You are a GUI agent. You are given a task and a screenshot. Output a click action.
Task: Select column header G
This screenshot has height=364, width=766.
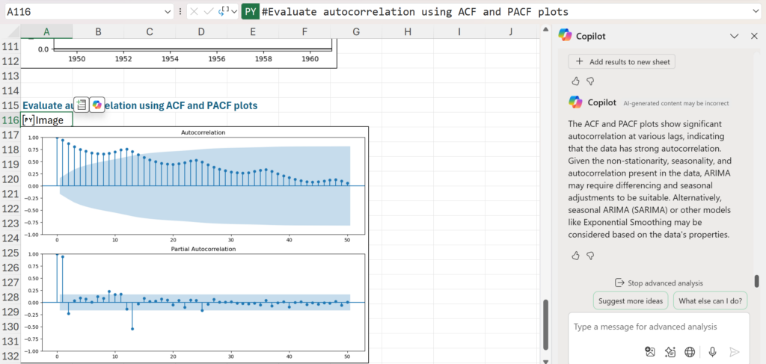355,31
